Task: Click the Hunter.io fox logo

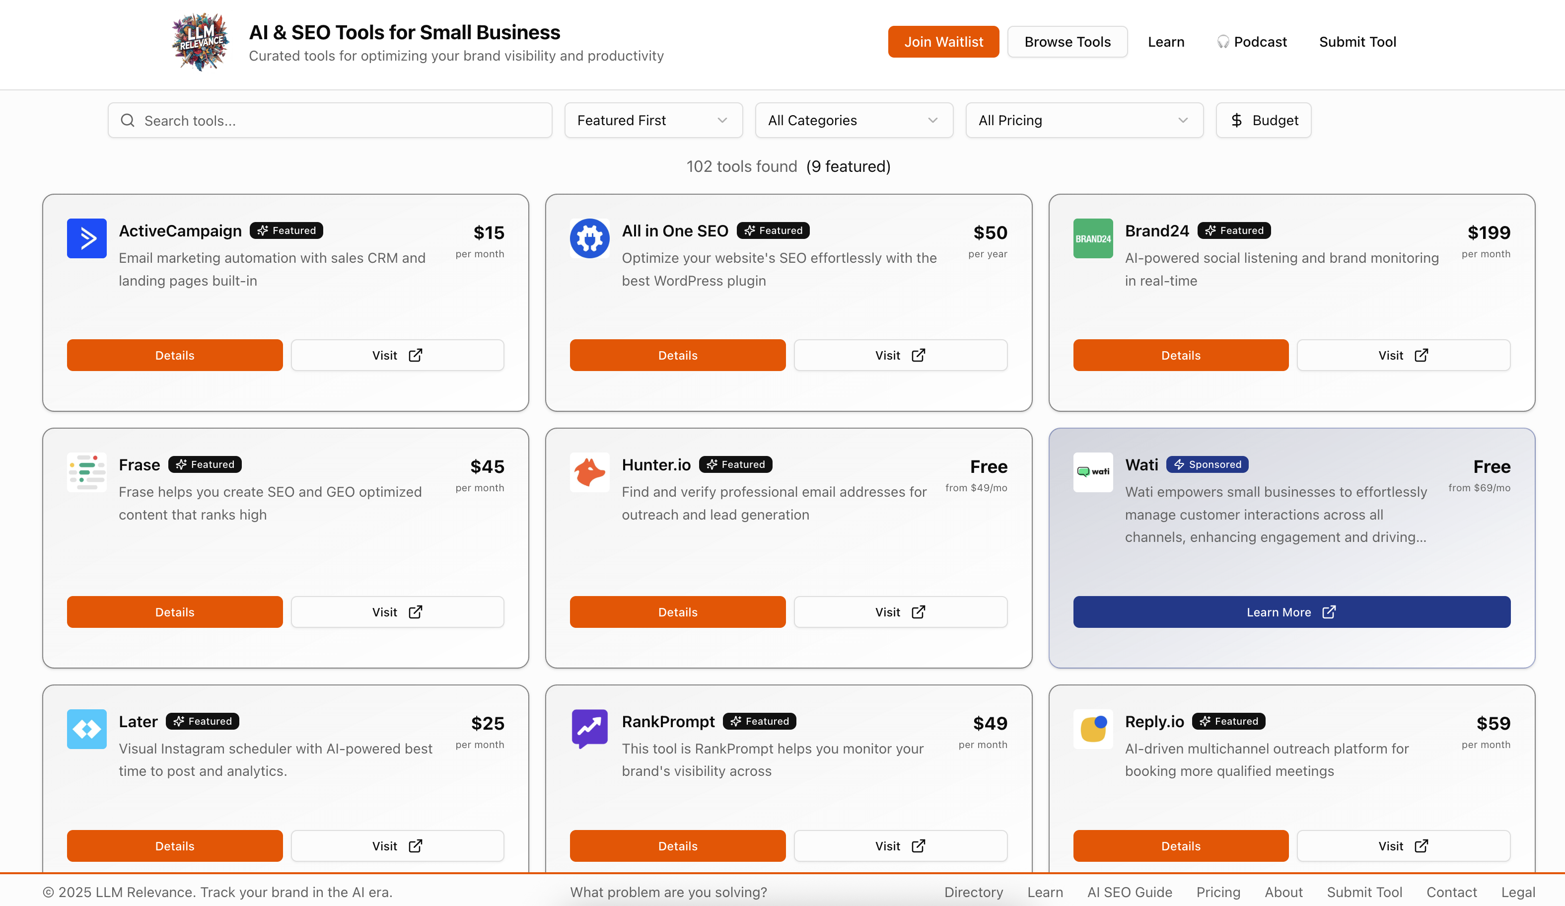Action: (589, 472)
